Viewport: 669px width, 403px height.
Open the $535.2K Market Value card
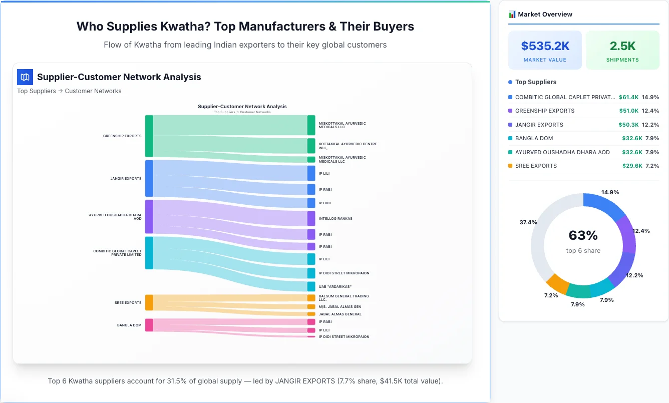545,50
